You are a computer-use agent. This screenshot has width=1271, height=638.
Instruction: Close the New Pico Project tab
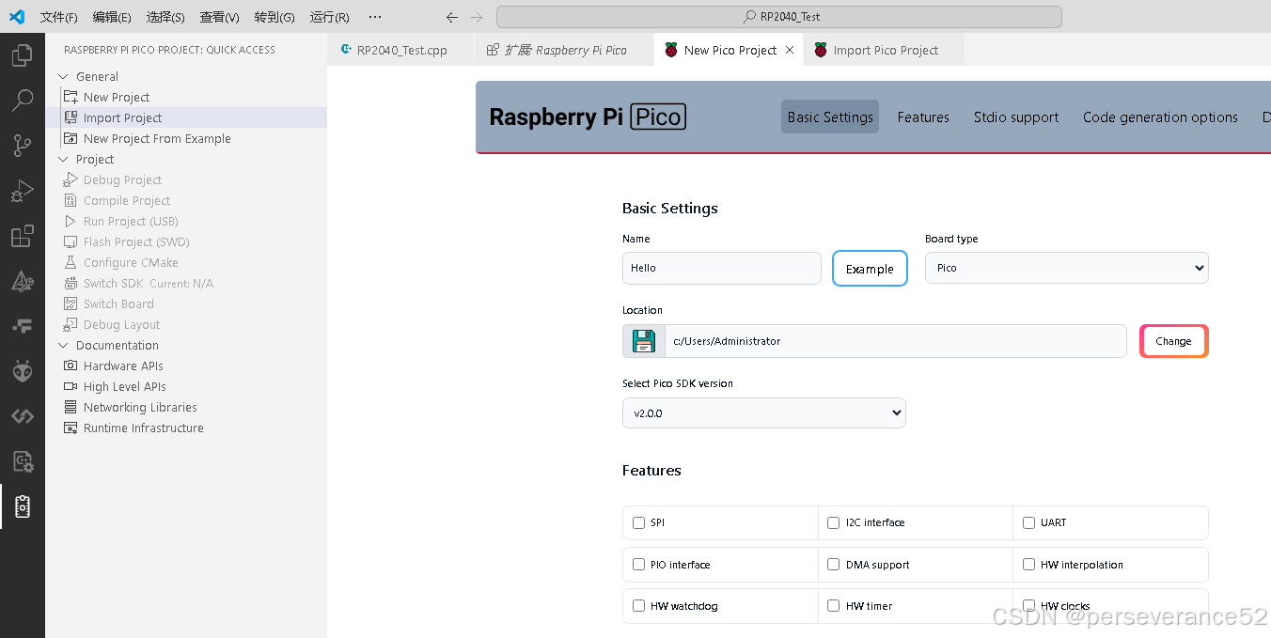(x=790, y=50)
